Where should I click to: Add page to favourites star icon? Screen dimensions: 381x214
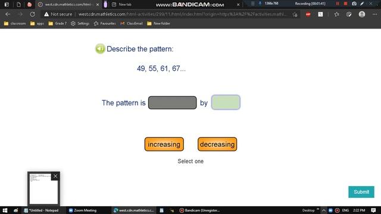[x=295, y=14]
